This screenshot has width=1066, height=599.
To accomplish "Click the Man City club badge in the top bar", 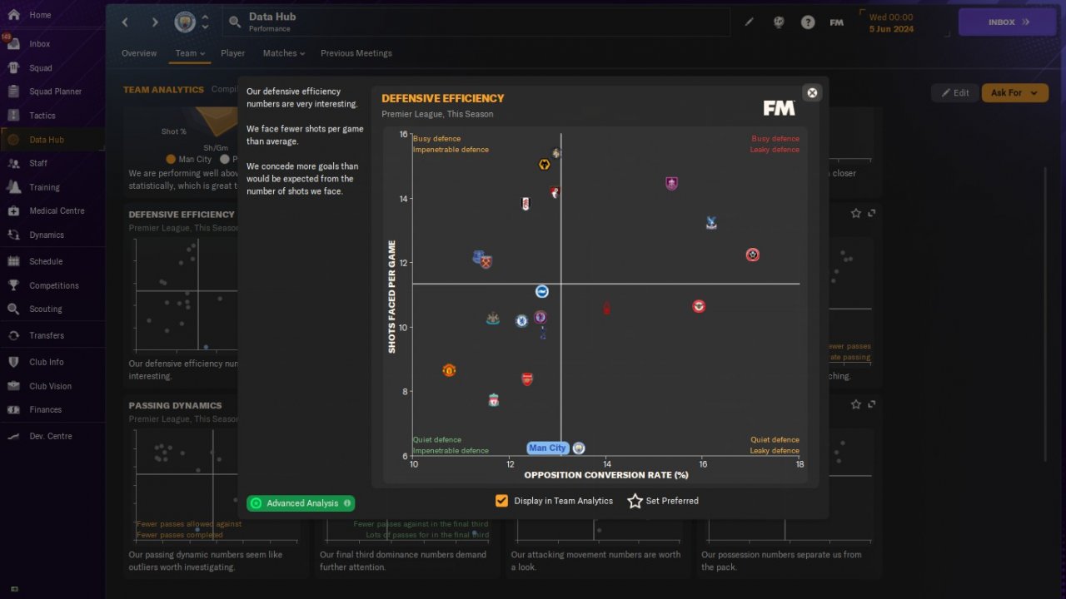I will tap(185, 22).
